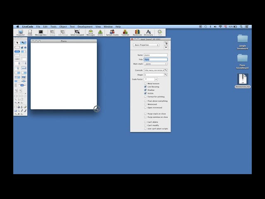Image resolution: width=265 pixels, height=199 pixels.
Task: Select the line graphic tool
Action: pos(16,99)
